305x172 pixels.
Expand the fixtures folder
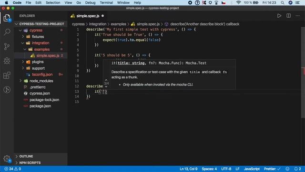pos(23,37)
